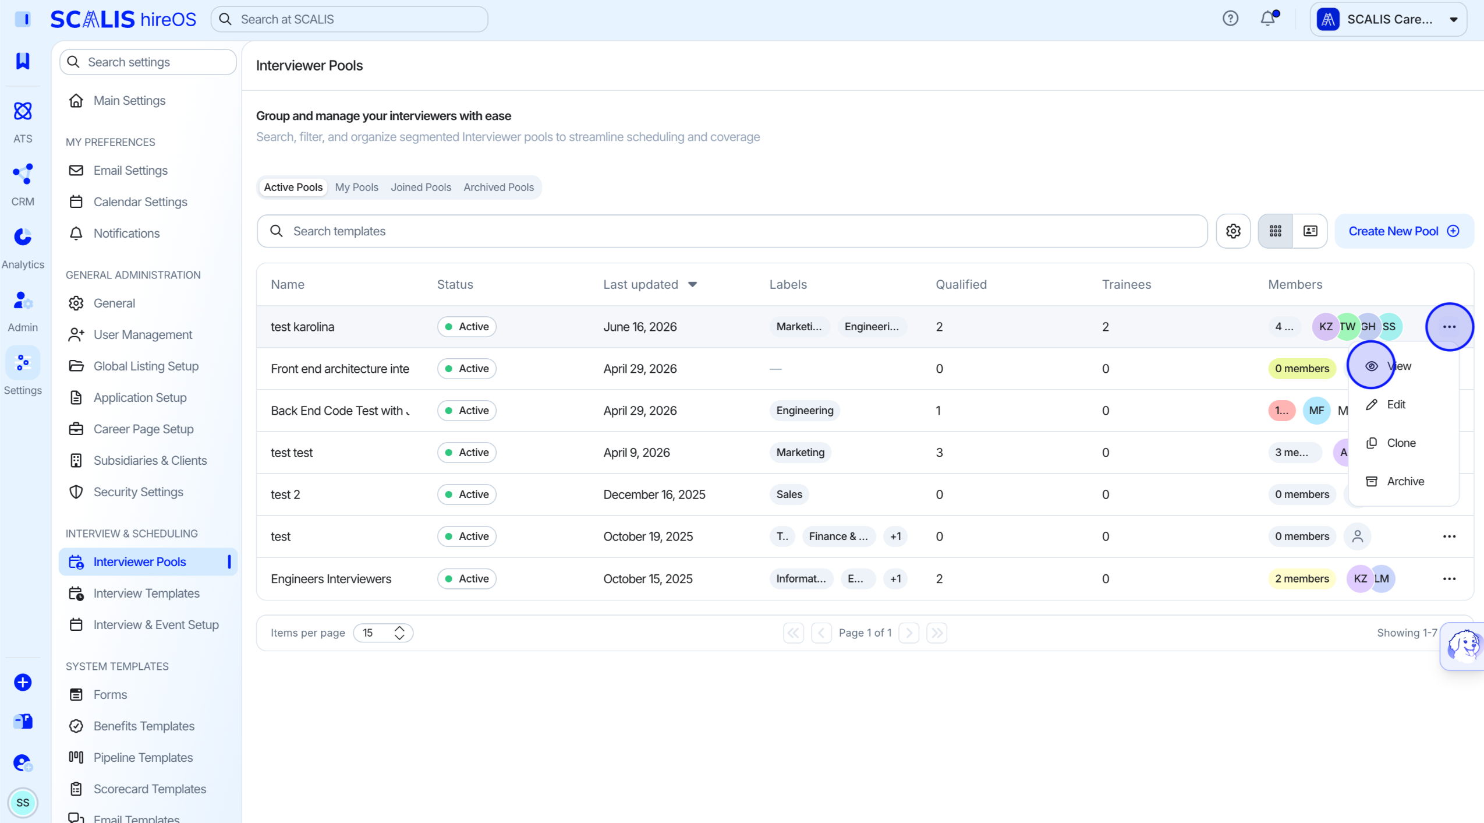This screenshot has height=823, width=1484.
Task: Open row actions for test karolina
Action: point(1449,327)
